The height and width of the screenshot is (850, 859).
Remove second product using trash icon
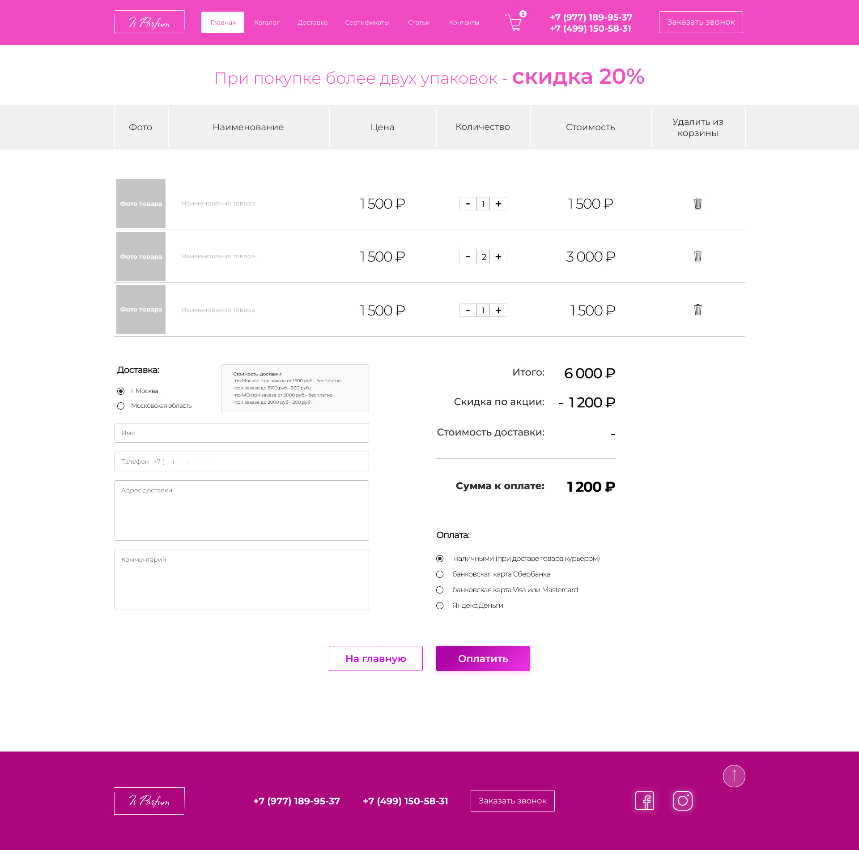click(x=697, y=256)
